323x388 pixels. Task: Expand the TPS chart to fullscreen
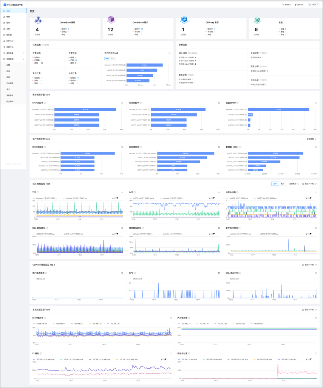point(122,192)
